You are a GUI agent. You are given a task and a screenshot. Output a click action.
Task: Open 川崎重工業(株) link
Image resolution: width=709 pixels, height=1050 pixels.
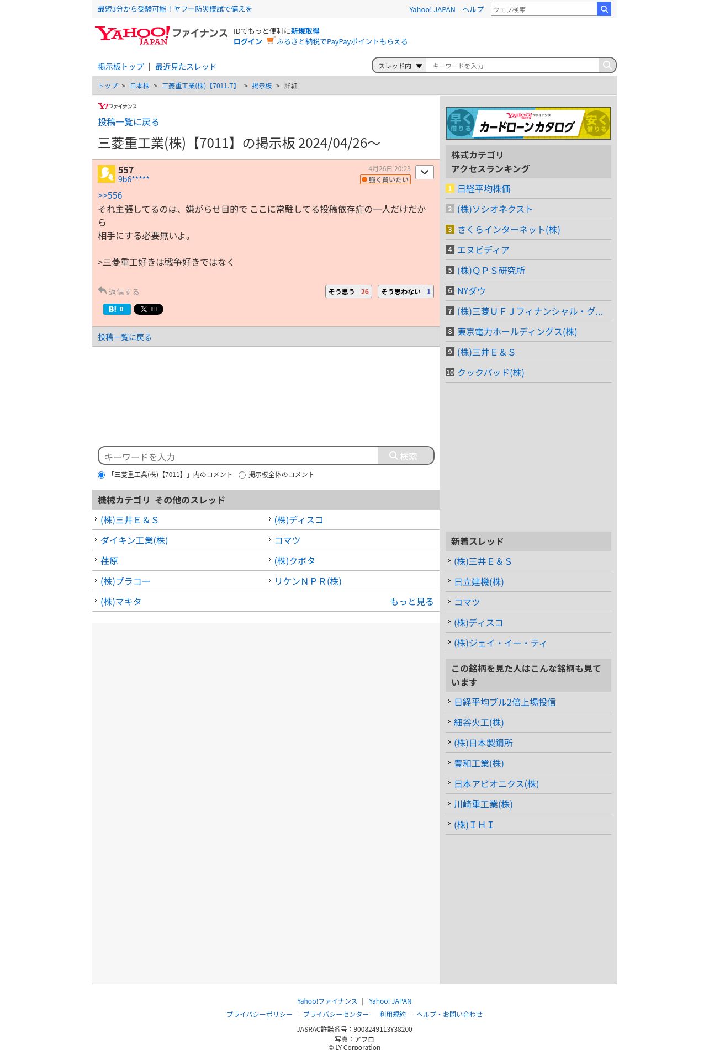[483, 804]
